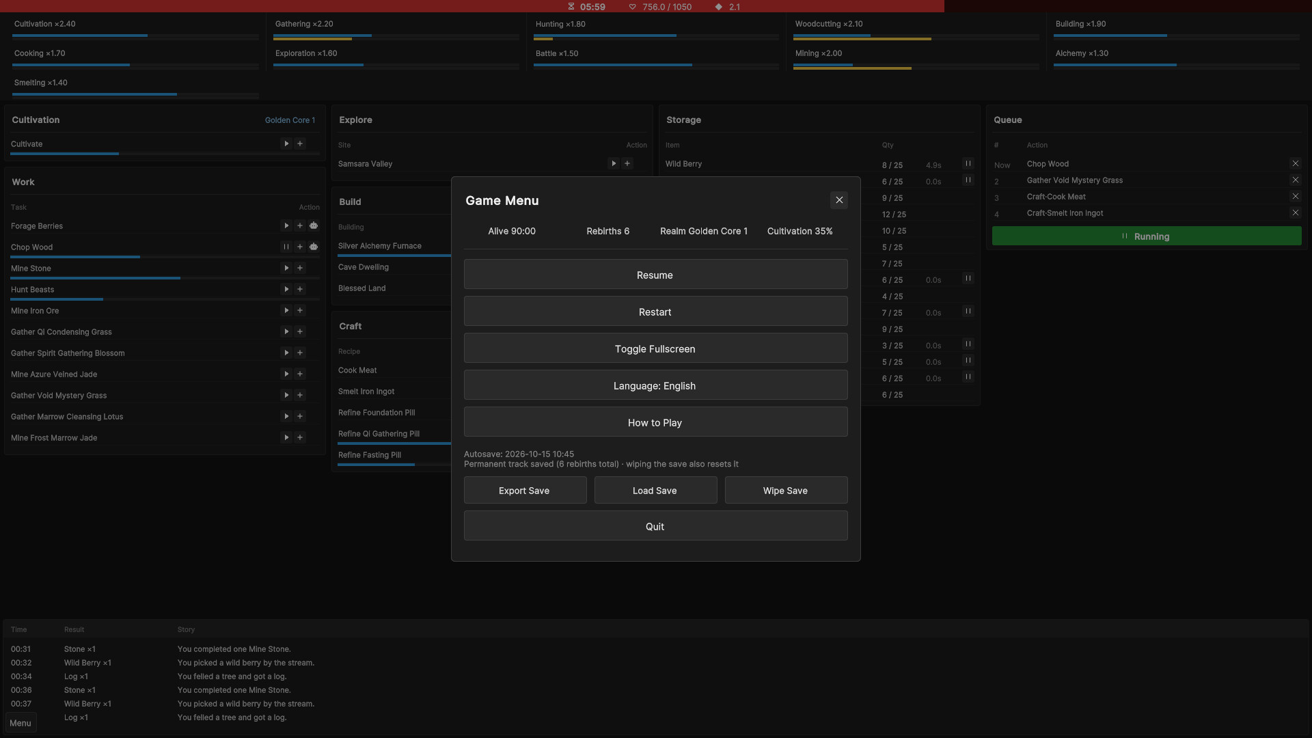
Task: Click the Rebirths 6 stat in Game Menu
Action: 607,231
